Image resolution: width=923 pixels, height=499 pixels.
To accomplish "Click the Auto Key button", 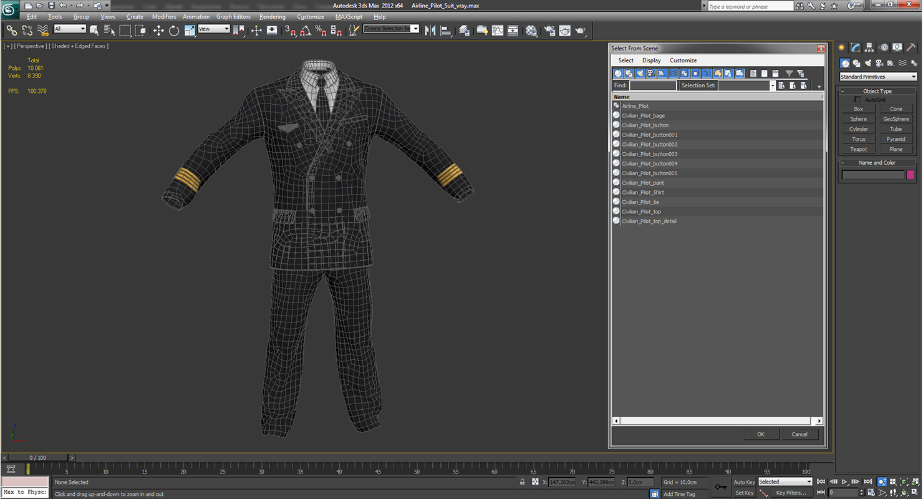I will click(744, 482).
